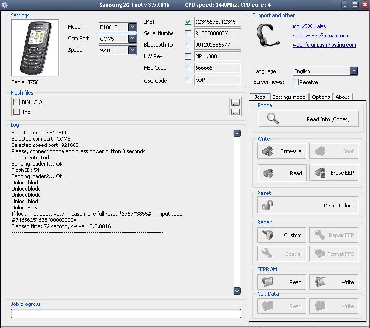Tick the Bluetooth ID checkbox

click(x=188, y=45)
